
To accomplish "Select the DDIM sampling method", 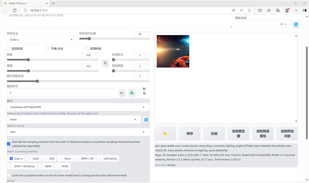I will (x=46, y=166).
